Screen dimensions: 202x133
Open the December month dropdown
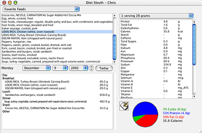[36, 68]
